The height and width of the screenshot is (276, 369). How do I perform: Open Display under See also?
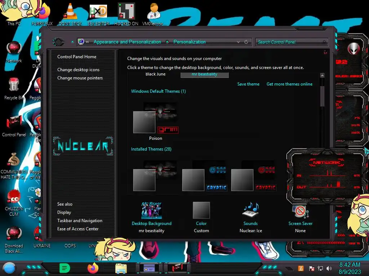click(64, 212)
